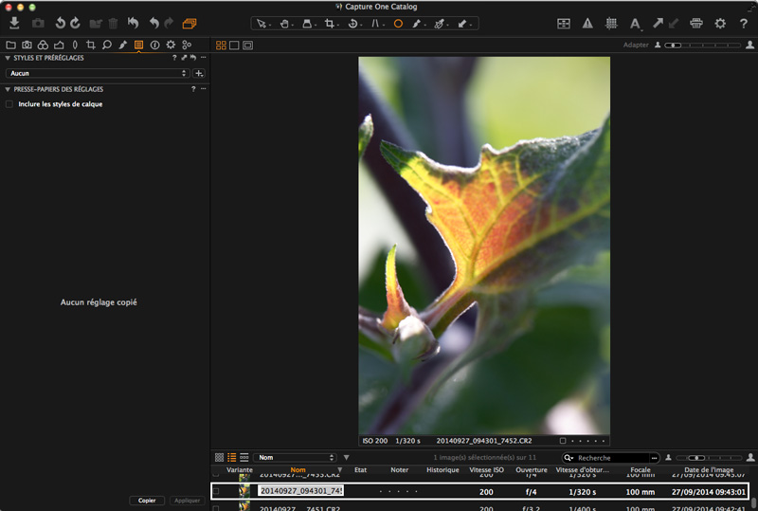758x511 pixels.
Task: Select the orange Spot removal circle tool
Action: click(398, 23)
